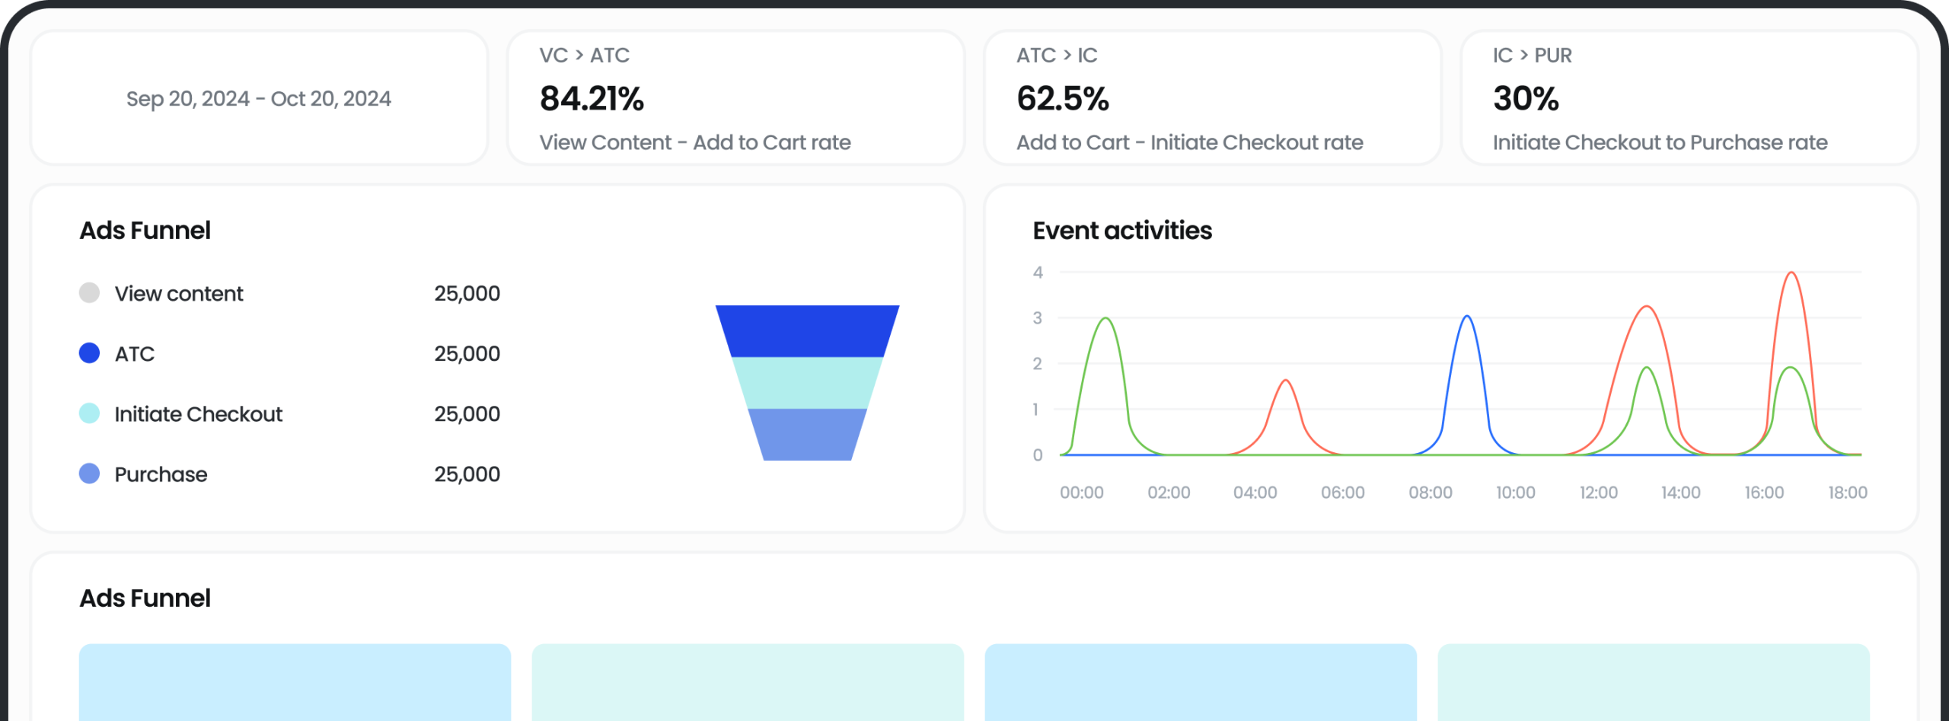Select the View content legend label
The image size is (1949, 721).
179,294
